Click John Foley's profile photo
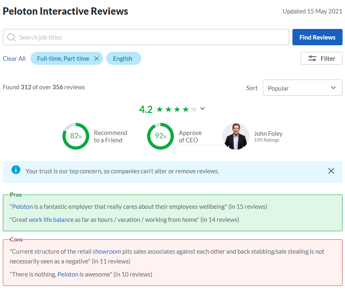Image resolution: width=345 pixels, height=292 pixels. [x=236, y=136]
